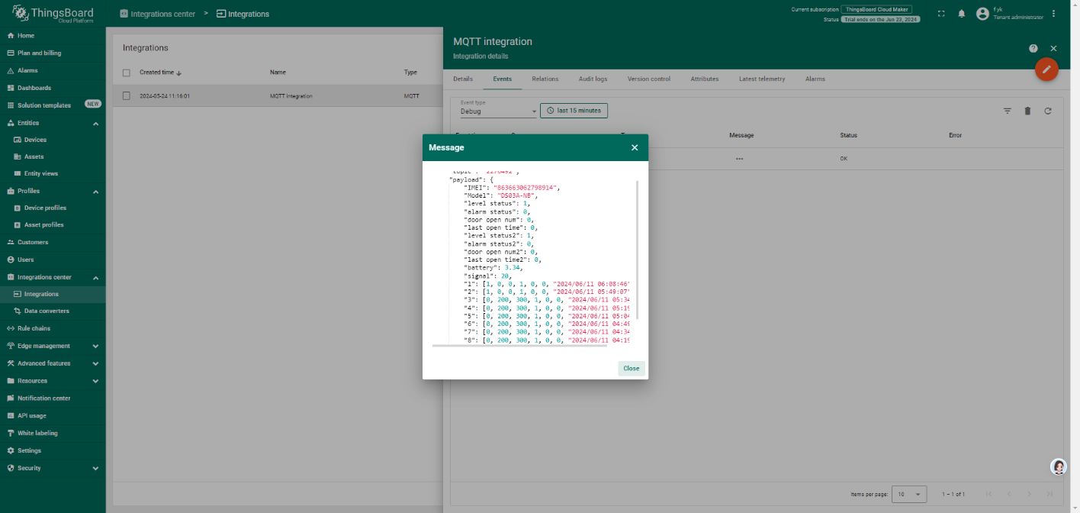The image size is (1080, 513).
Task: Switch to the Audit logs tab
Action: (593, 79)
